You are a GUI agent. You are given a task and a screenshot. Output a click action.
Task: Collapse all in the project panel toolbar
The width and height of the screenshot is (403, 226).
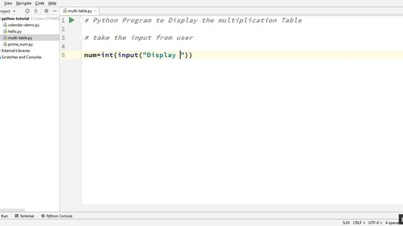point(36,11)
